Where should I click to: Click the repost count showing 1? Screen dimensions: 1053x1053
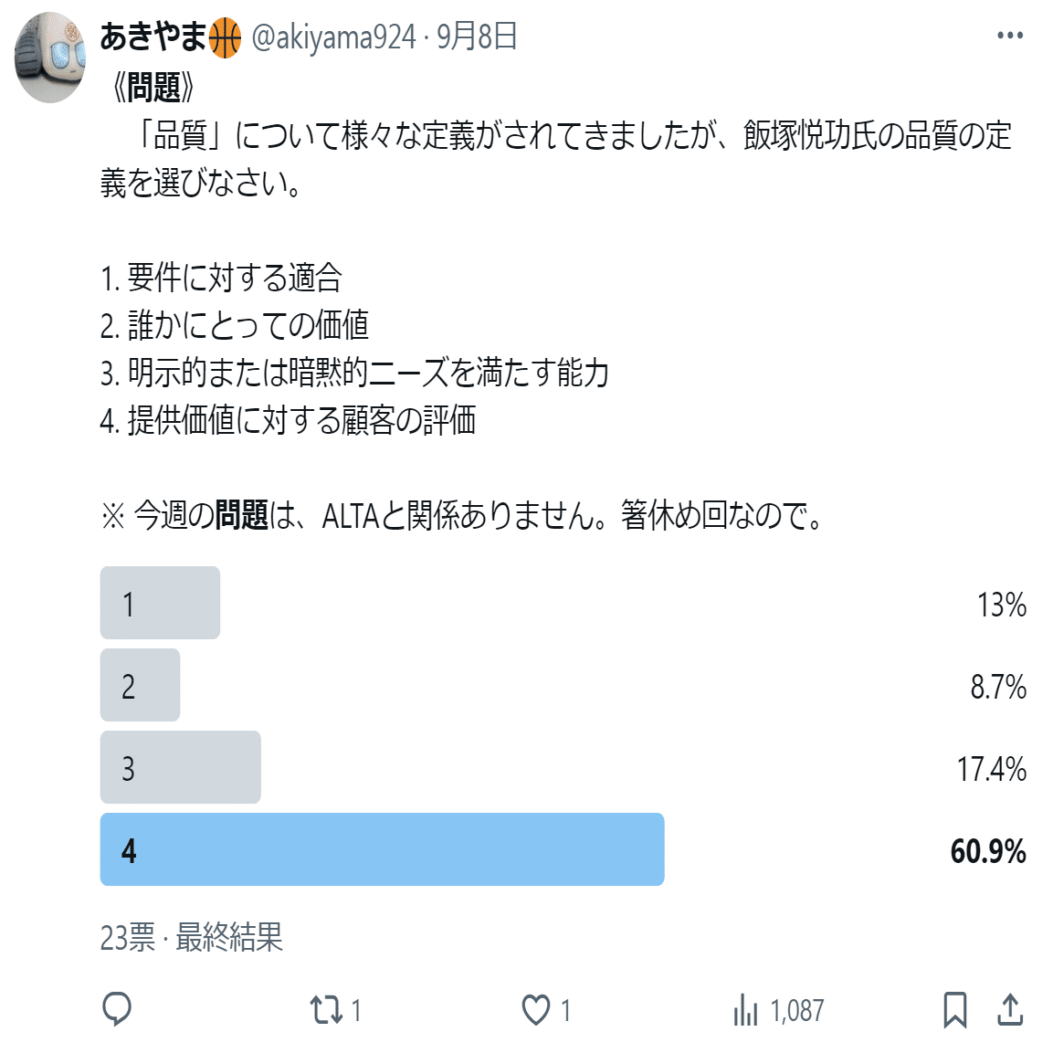pos(356,1011)
